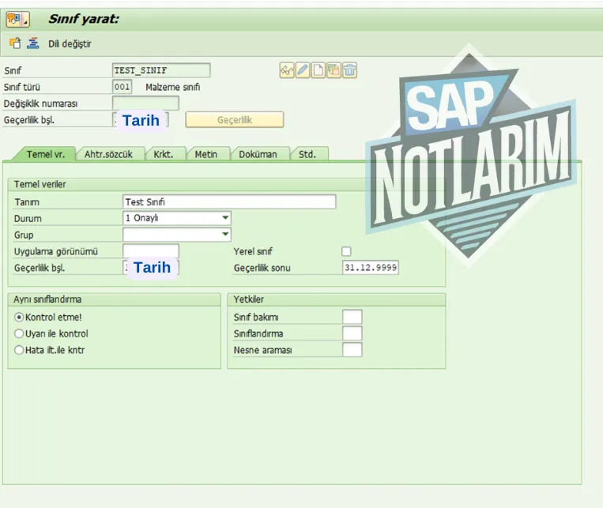Switch to the Std. tab
Viewport: 603px width, 508px height.
307,154
